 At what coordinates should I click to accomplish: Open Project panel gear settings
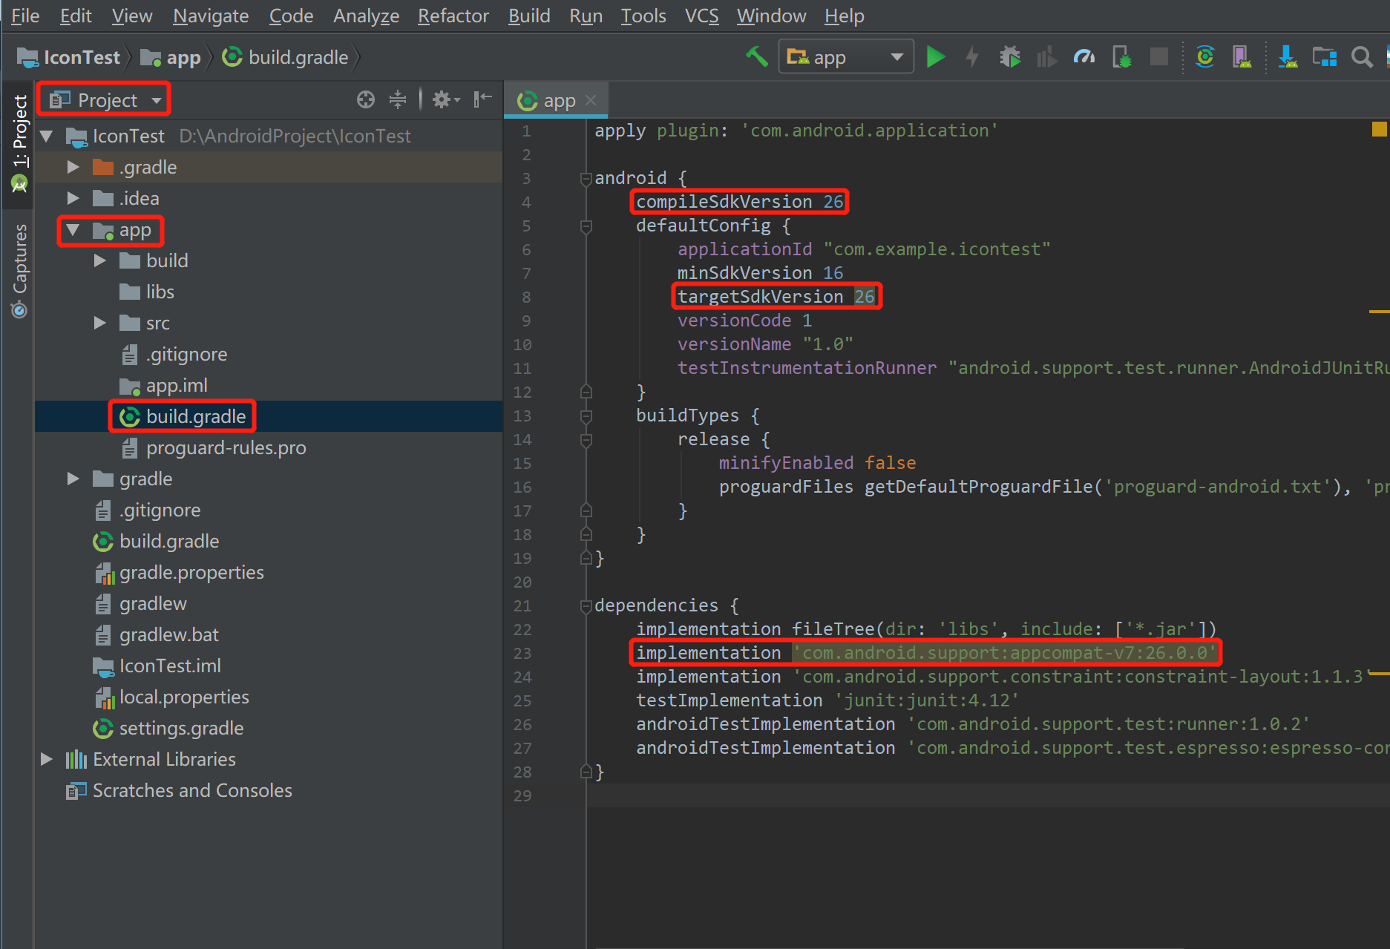click(445, 99)
